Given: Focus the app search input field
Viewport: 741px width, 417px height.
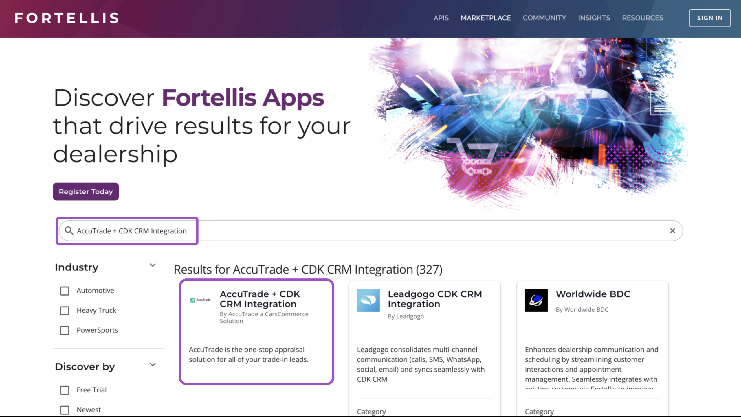Looking at the screenshot, I should pos(370,230).
